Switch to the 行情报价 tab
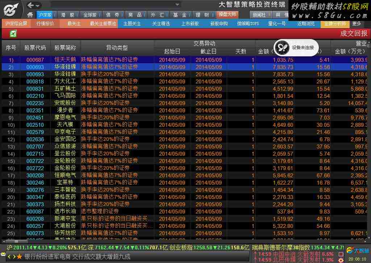This screenshot has height=263, width=371. coord(45,24)
